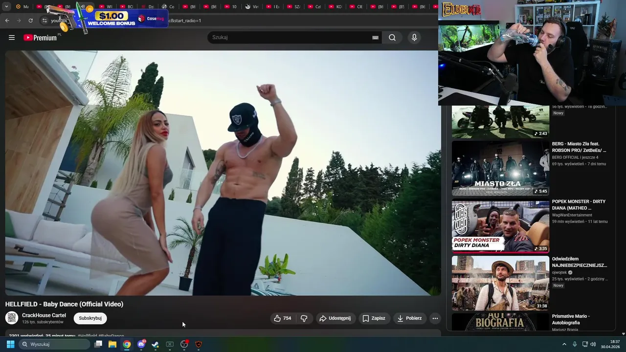Dislike the video with thumbs-down icon
Viewport: 626px width, 352px height.
304,318
